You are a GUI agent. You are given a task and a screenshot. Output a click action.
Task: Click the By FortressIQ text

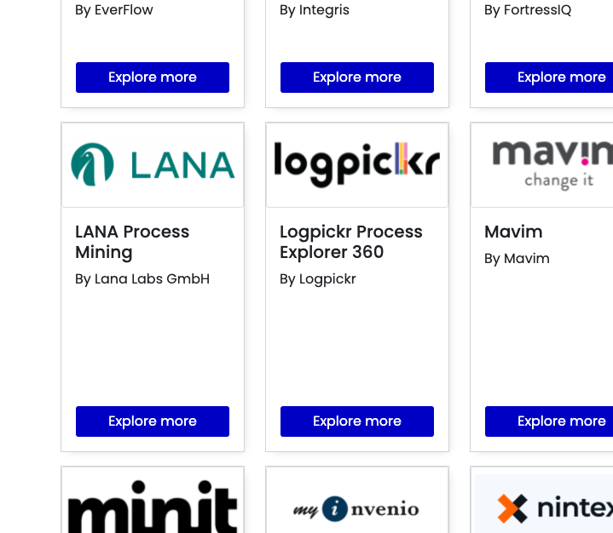point(528,10)
